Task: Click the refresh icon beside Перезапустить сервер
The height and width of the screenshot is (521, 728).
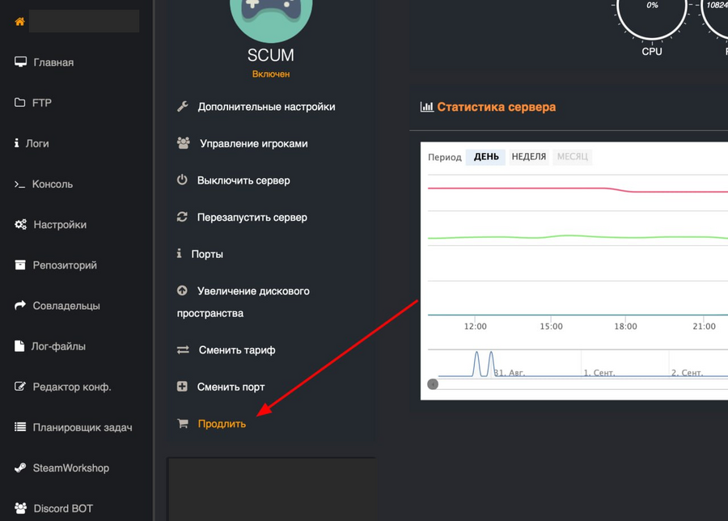Action: pyautogui.click(x=182, y=217)
